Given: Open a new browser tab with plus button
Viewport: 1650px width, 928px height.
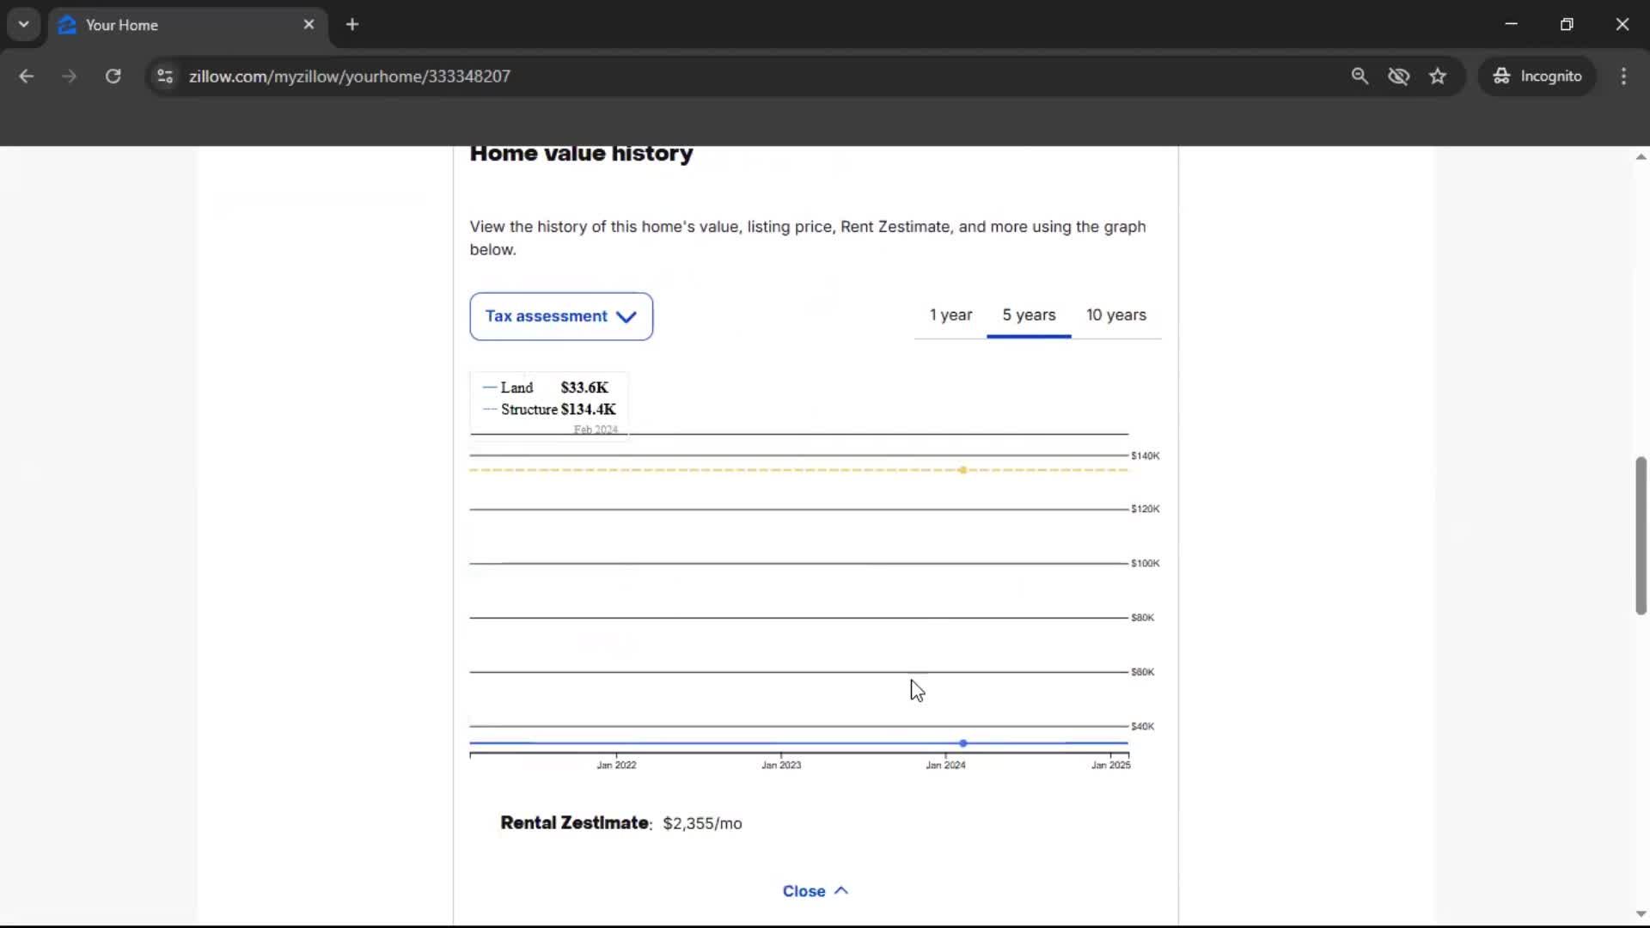Looking at the screenshot, I should click(352, 25).
